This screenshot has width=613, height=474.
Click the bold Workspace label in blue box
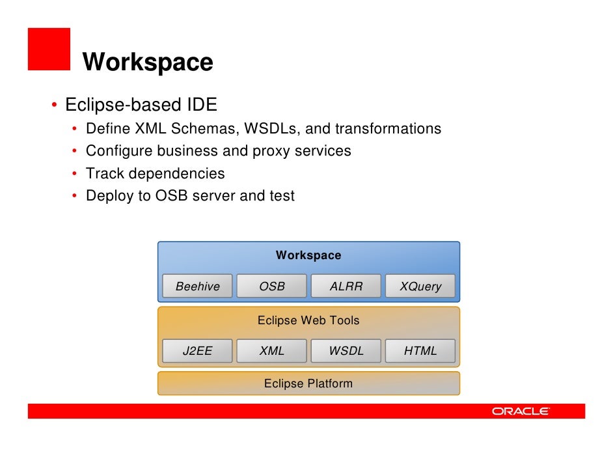tap(308, 255)
